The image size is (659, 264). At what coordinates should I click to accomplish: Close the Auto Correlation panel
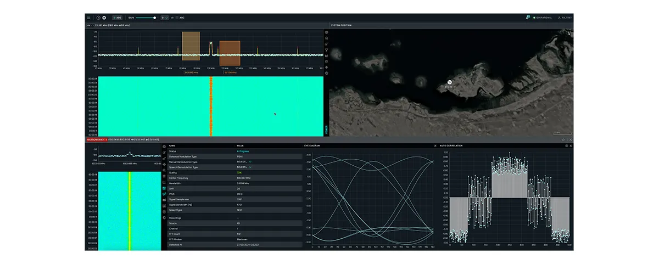pyautogui.click(x=571, y=145)
